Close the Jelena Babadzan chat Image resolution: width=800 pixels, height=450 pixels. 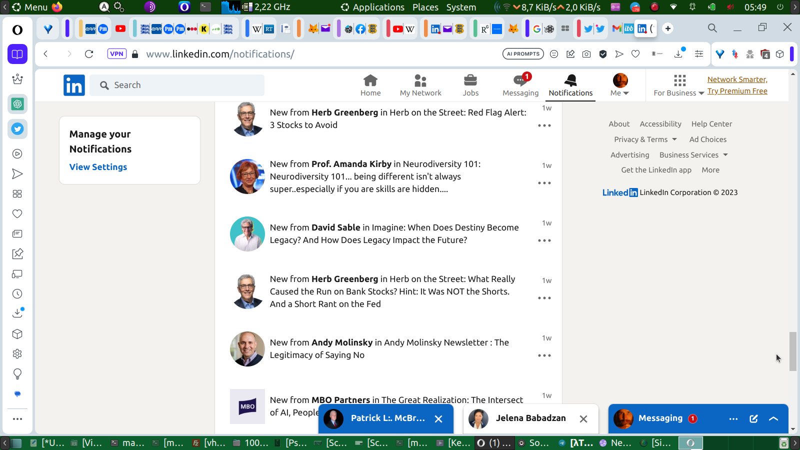(x=583, y=419)
